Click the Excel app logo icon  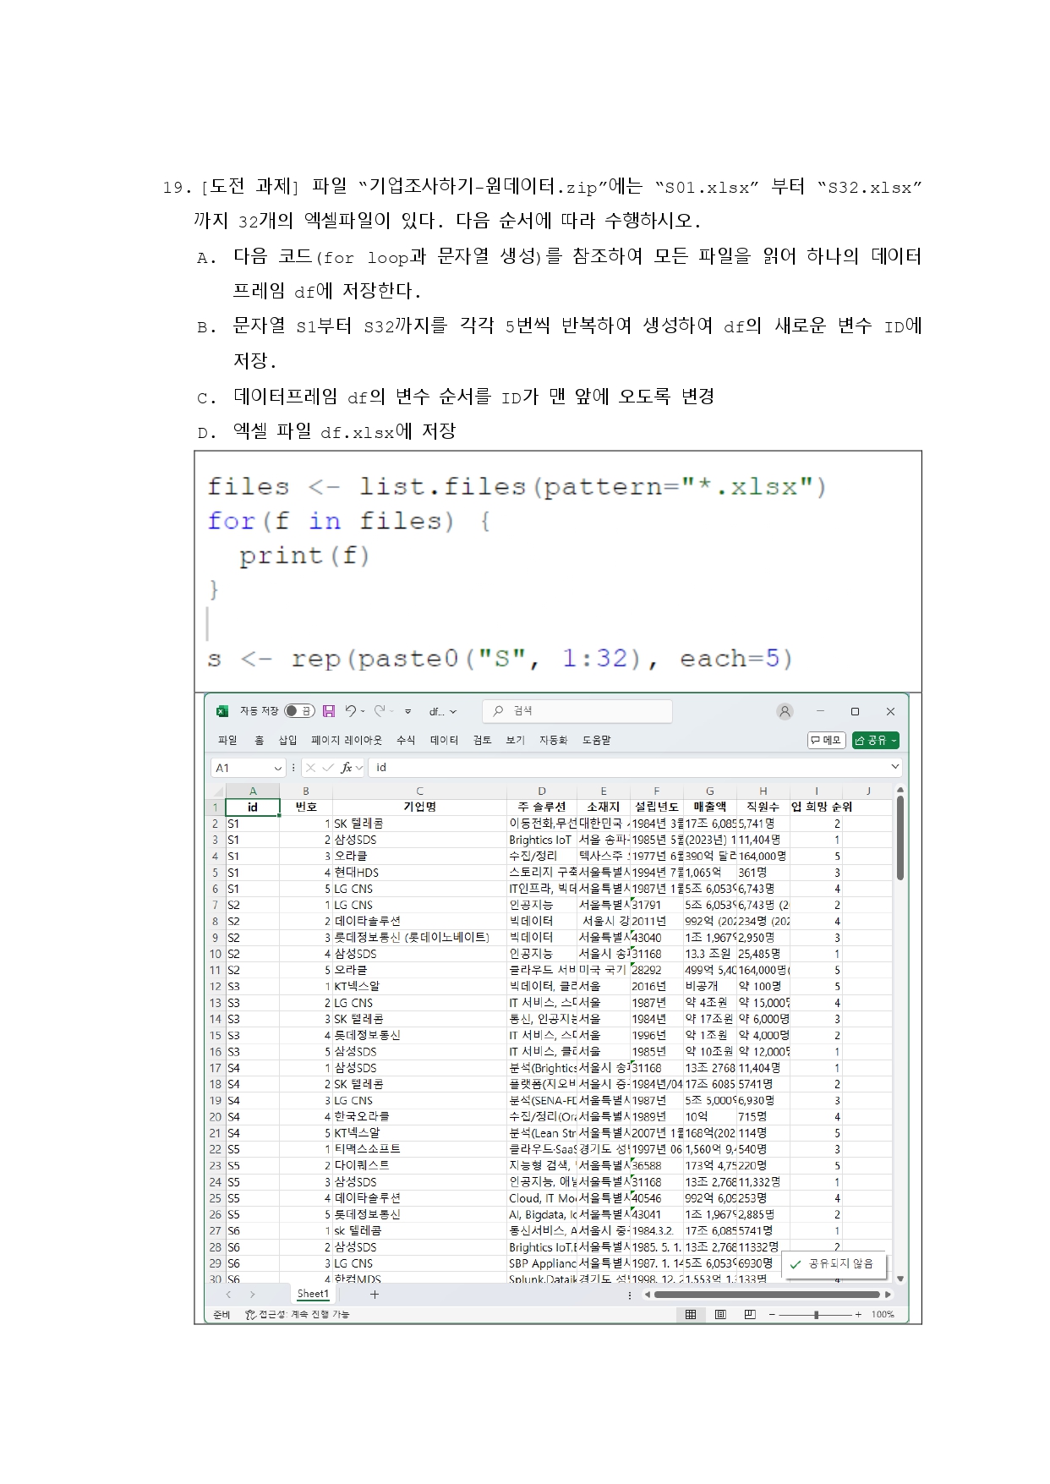coord(222,711)
